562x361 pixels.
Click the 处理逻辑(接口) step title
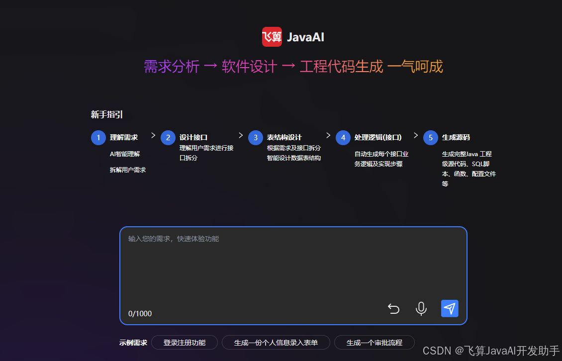pos(378,137)
